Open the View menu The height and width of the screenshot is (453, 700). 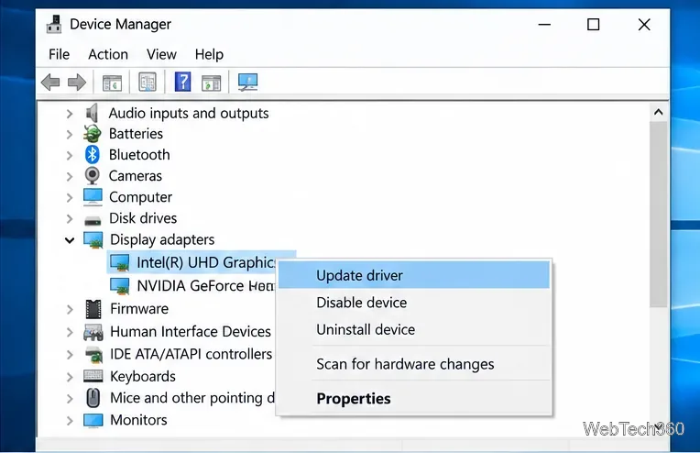pyautogui.click(x=161, y=54)
